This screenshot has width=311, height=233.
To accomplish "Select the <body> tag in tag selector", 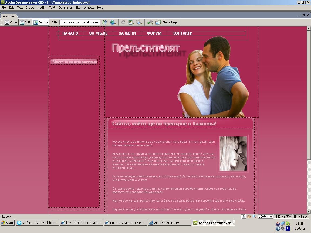I will point(6,217).
